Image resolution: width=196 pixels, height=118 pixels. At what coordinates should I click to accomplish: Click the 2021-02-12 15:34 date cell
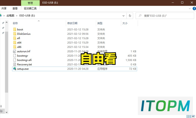click(78, 47)
